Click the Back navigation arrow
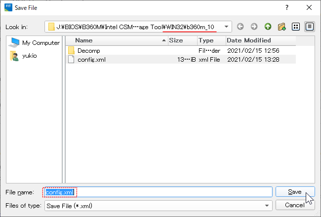The width and height of the screenshot is (321, 217). click(241, 27)
